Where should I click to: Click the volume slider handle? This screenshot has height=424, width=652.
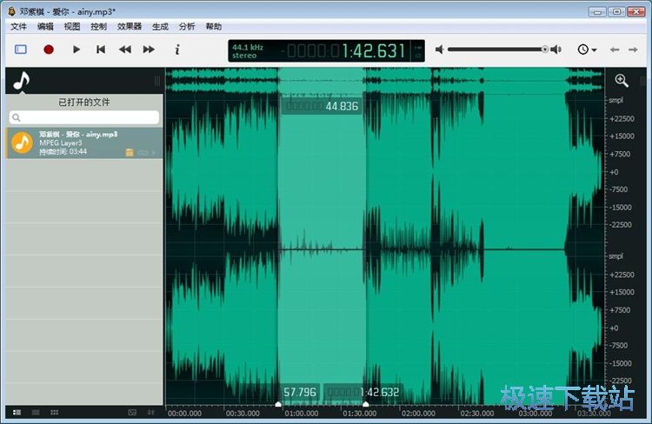pos(545,49)
